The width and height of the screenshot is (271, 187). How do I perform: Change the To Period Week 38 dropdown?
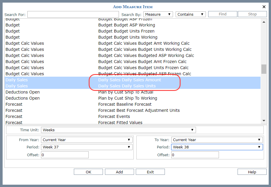coord(217,147)
